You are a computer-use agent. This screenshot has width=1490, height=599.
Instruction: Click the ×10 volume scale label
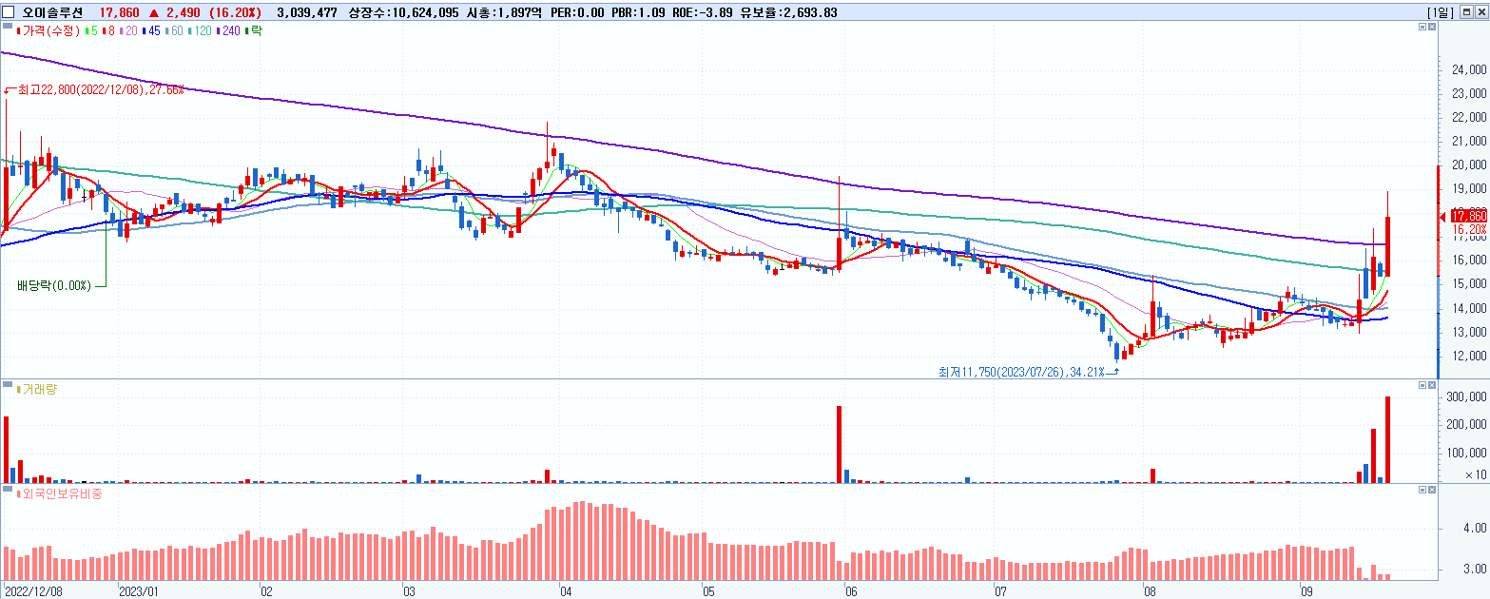[x=1476, y=474]
